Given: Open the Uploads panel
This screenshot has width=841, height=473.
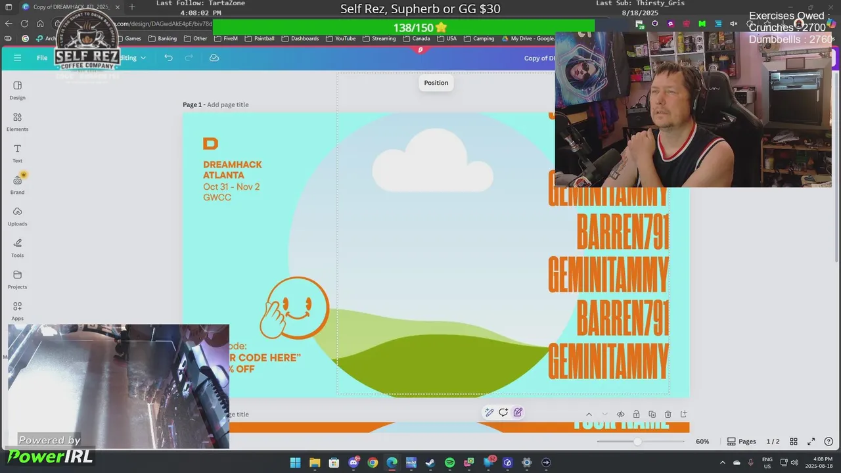Looking at the screenshot, I should [x=17, y=216].
